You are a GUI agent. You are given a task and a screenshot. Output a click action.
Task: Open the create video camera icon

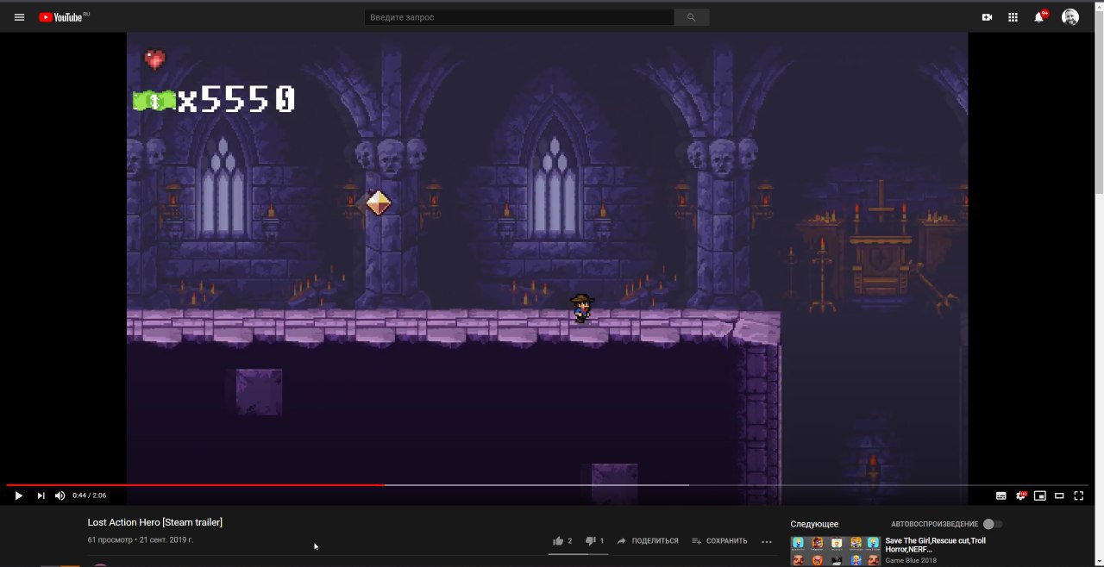point(988,17)
